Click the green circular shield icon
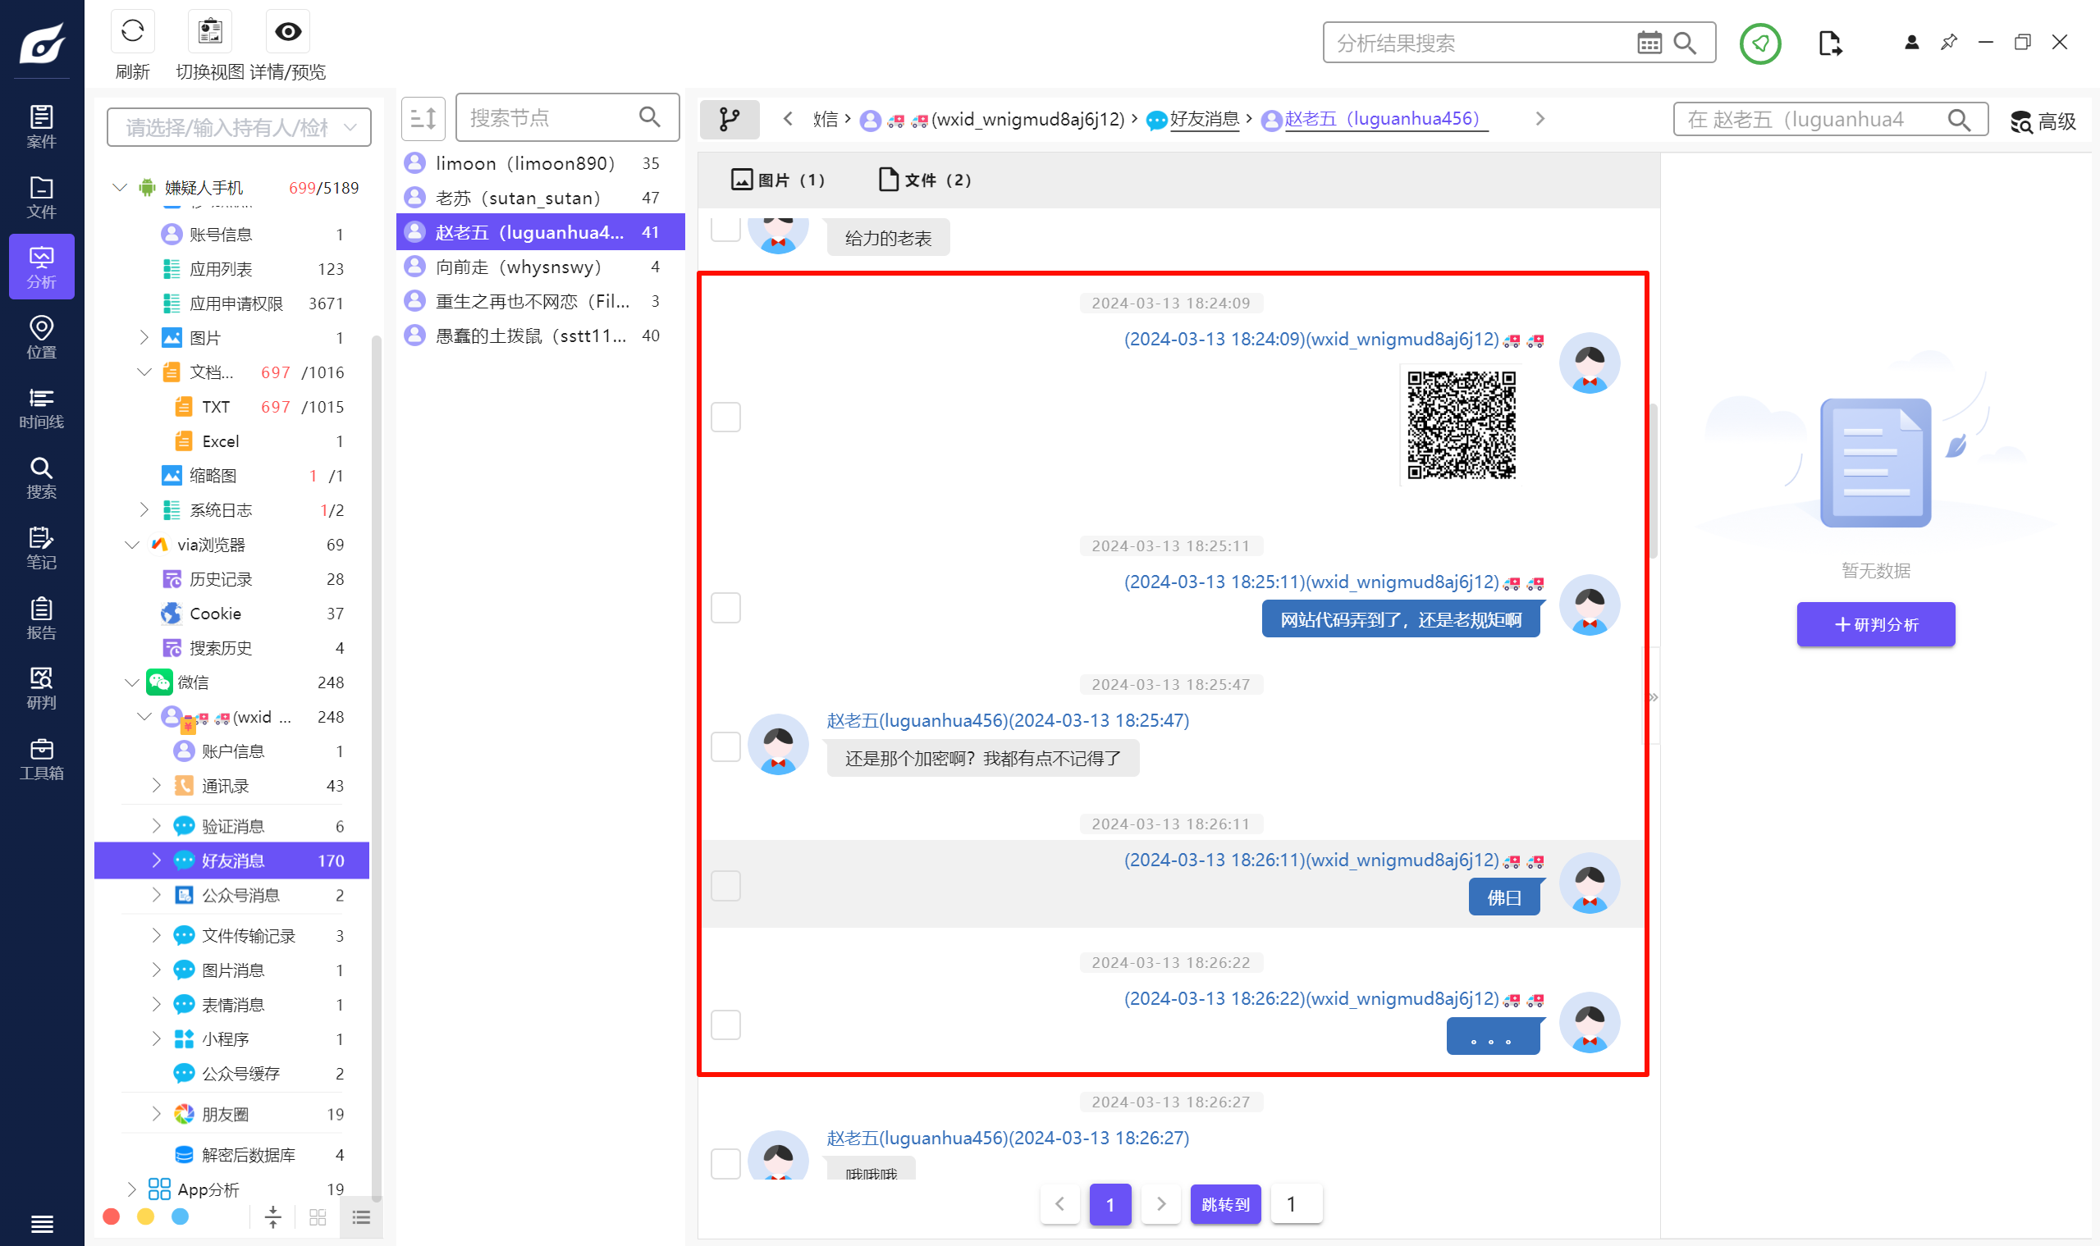The width and height of the screenshot is (2100, 1246). 1759,43
